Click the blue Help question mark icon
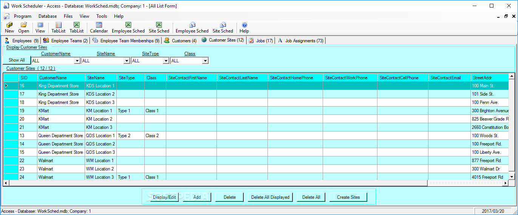 (244, 25)
